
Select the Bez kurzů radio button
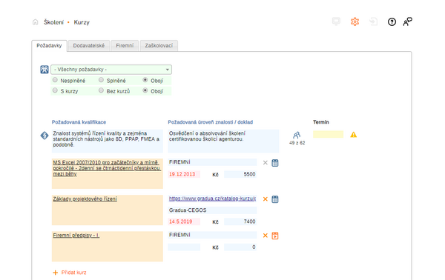(x=101, y=90)
